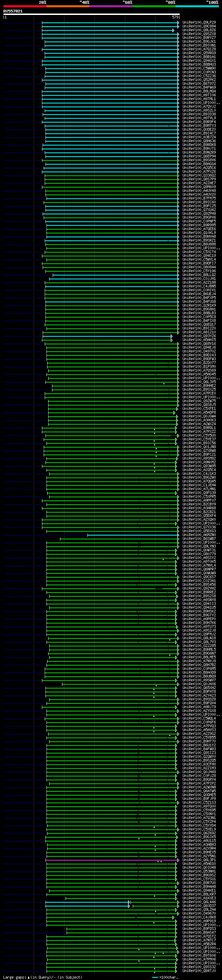Click label UniRef100_A5ADP8

[x=199, y=412]
